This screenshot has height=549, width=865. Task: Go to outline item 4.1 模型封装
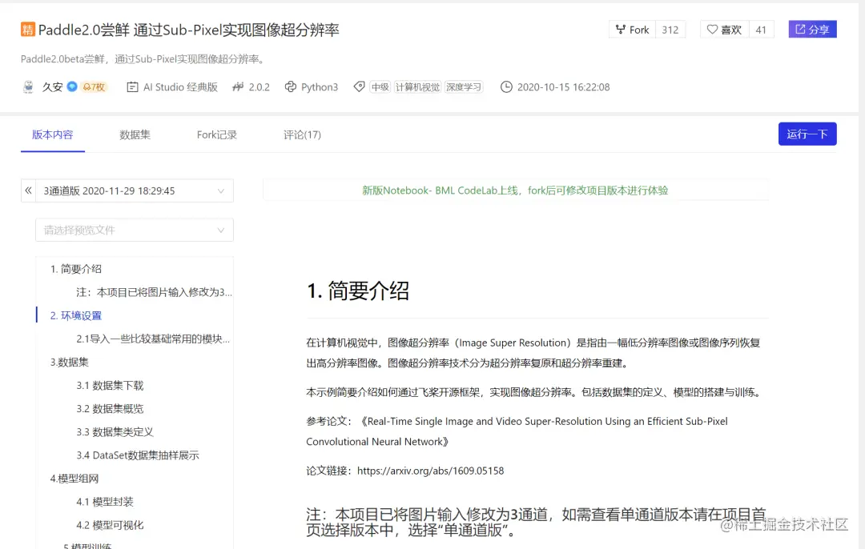[x=105, y=502]
